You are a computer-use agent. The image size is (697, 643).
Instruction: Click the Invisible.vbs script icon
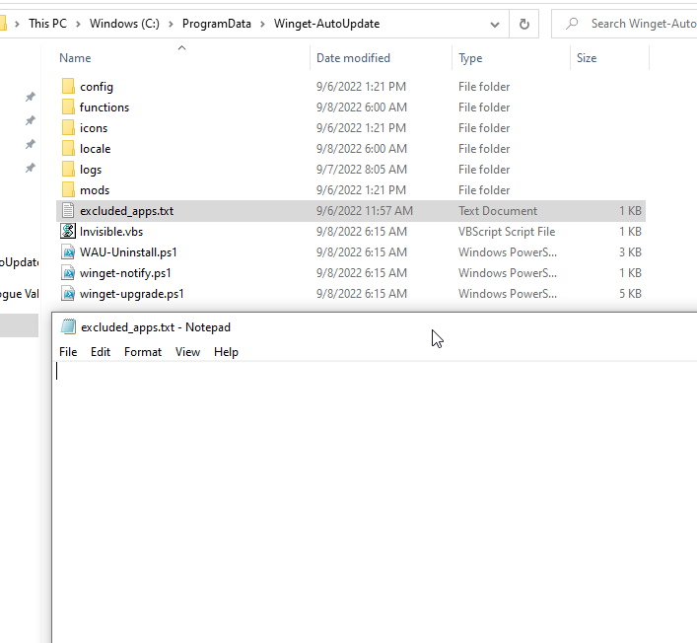[68, 231]
